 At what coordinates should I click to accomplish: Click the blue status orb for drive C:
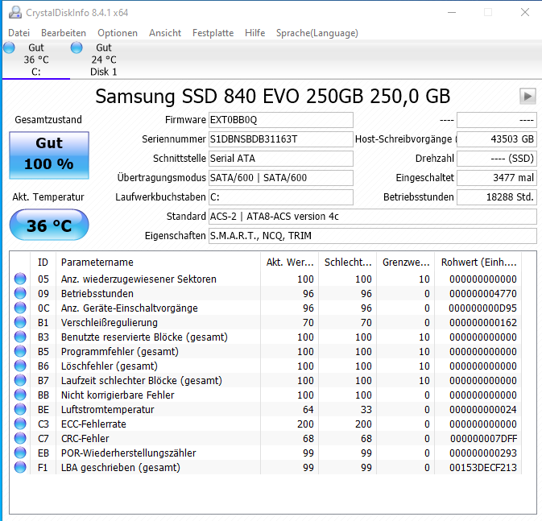pyautogui.click(x=10, y=48)
